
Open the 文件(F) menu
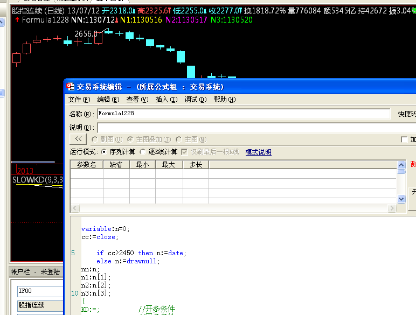pyautogui.click(x=79, y=100)
